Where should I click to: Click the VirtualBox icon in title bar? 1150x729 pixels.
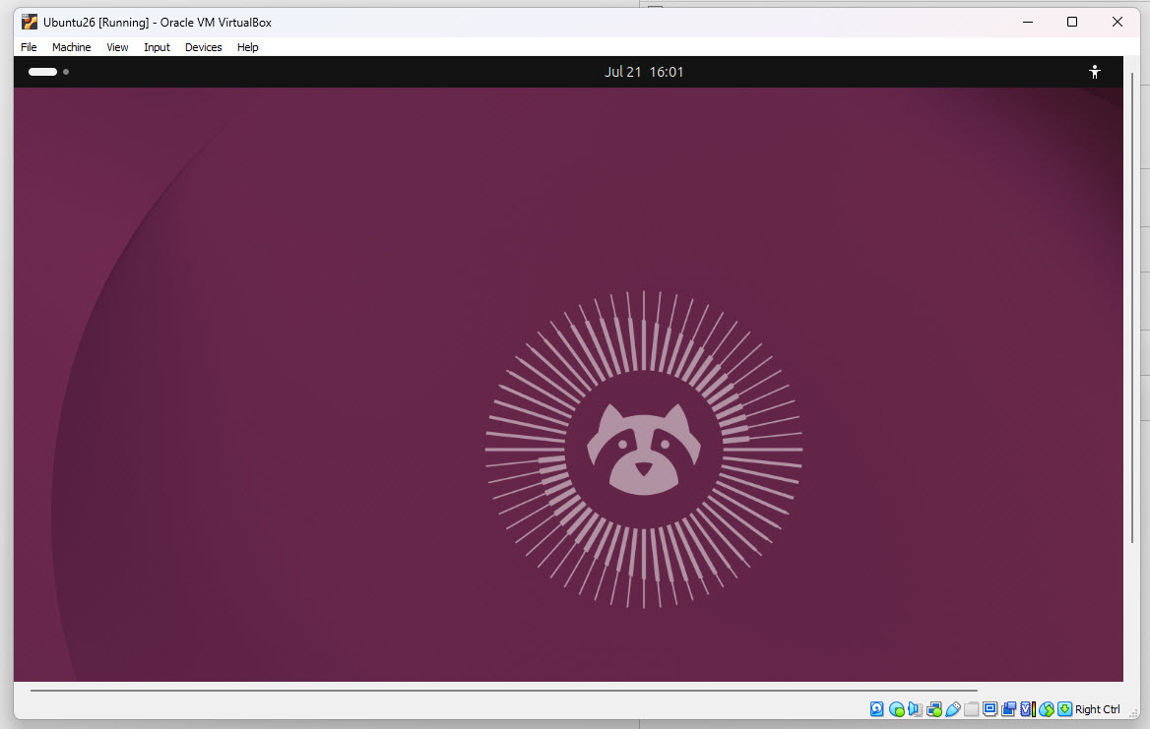[30, 22]
